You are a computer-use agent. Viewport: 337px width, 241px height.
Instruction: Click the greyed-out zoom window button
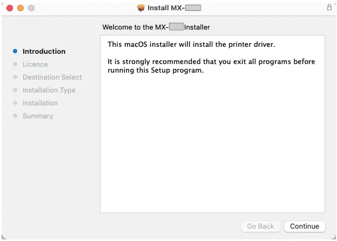coord(31,8)
